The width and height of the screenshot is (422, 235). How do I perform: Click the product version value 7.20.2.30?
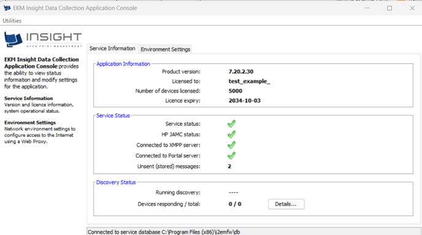[241, 72]
